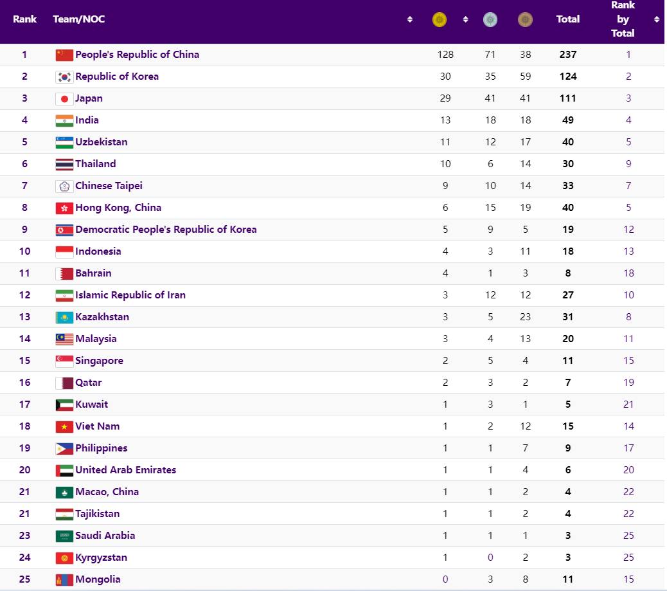Click the Democratic People's Republic of Korea flag
Image resolution: width=667 pixels, height=591 pixels.
(64, 230)
